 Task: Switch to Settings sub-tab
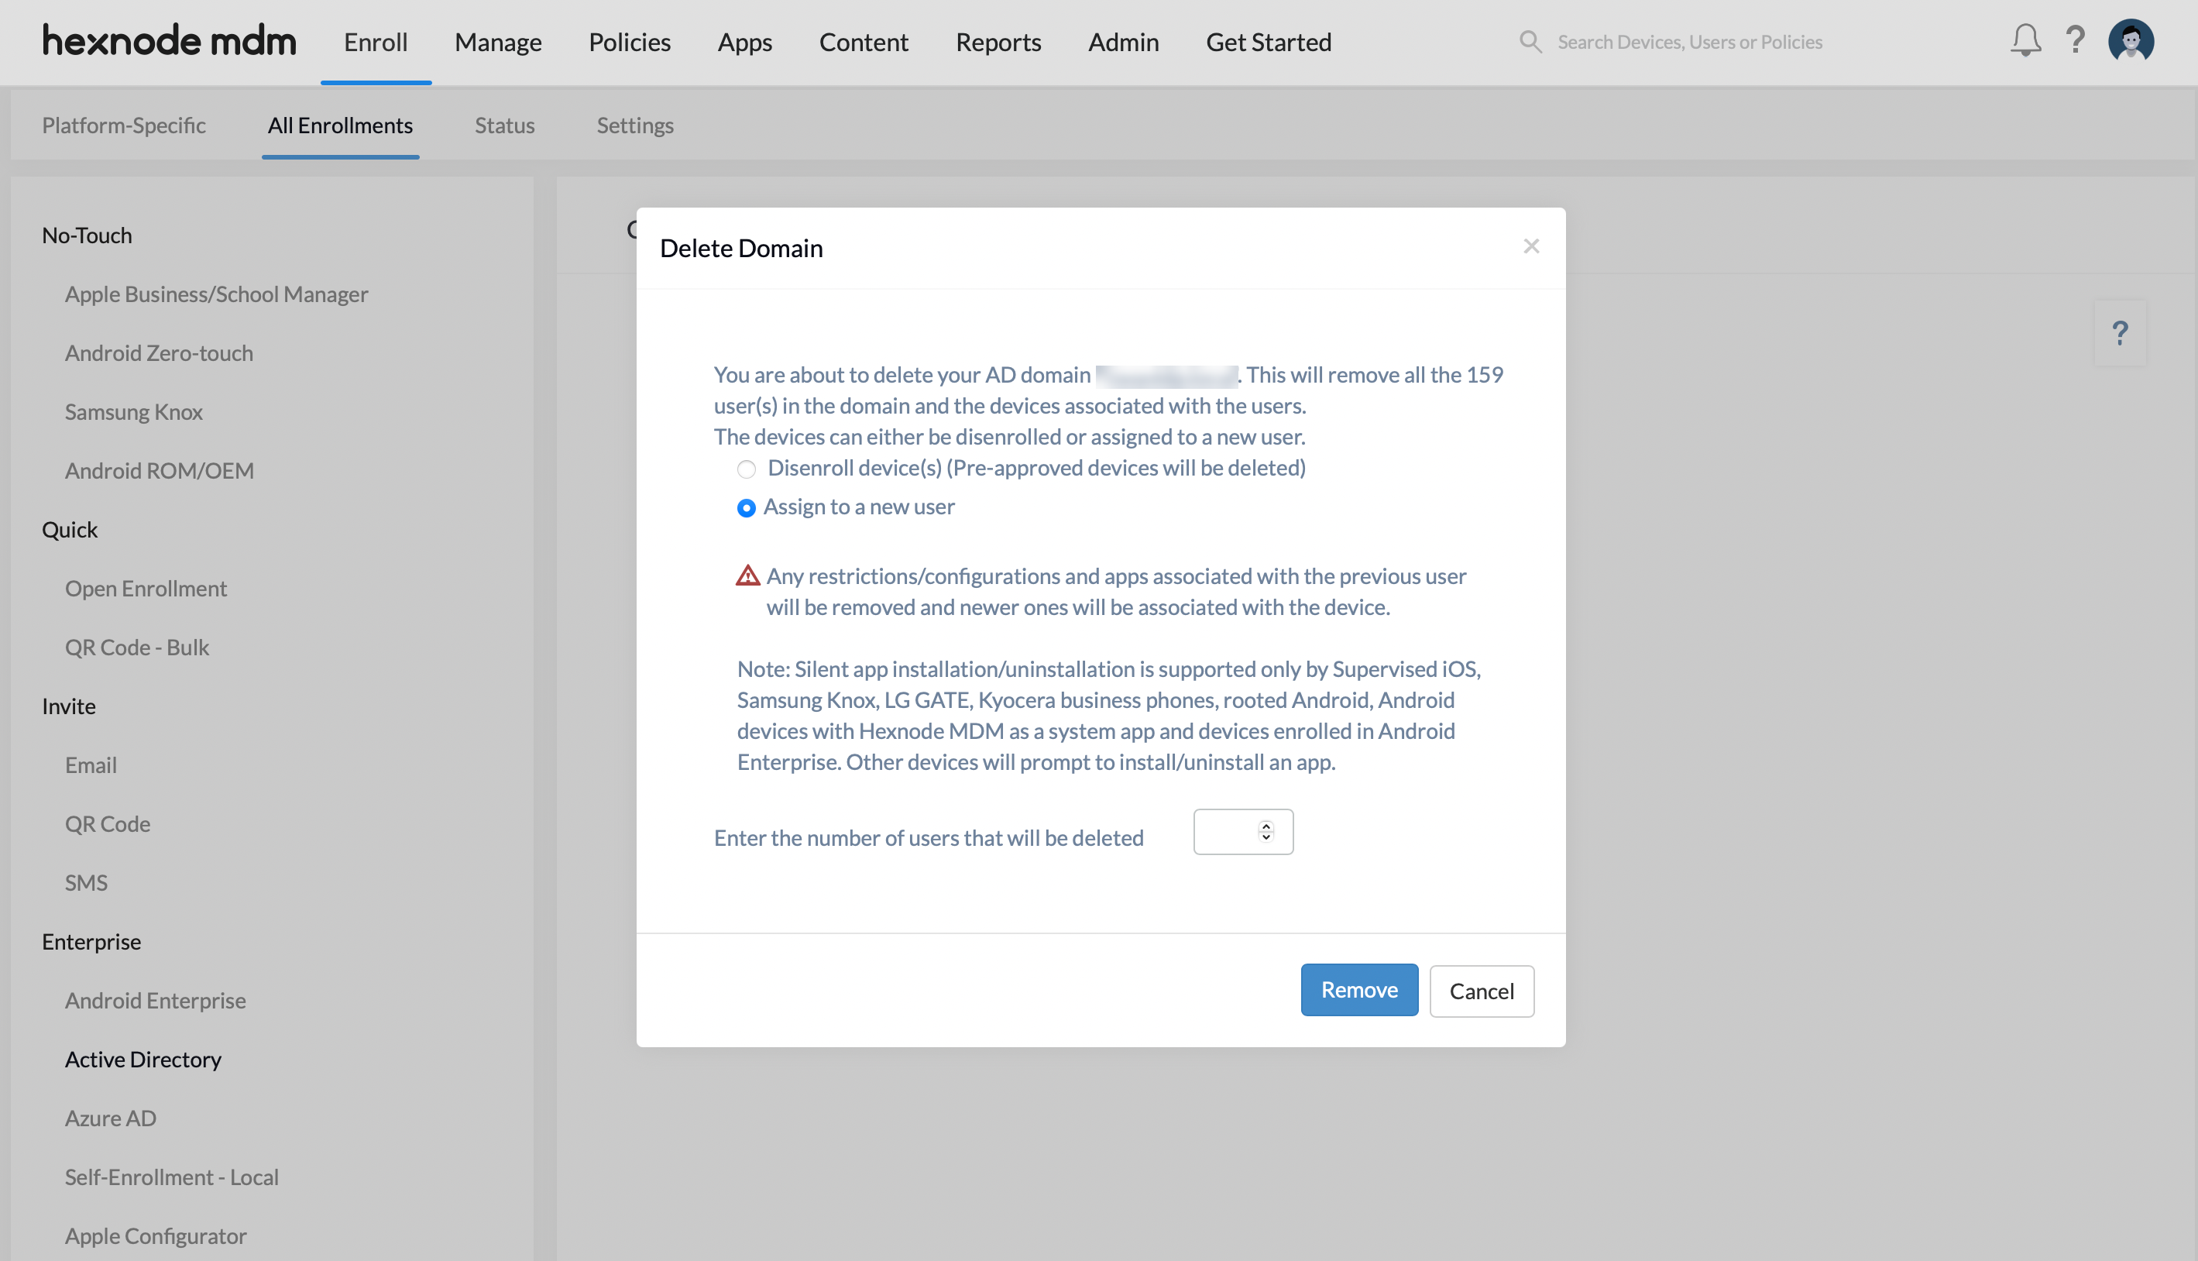tap(634, 125)
